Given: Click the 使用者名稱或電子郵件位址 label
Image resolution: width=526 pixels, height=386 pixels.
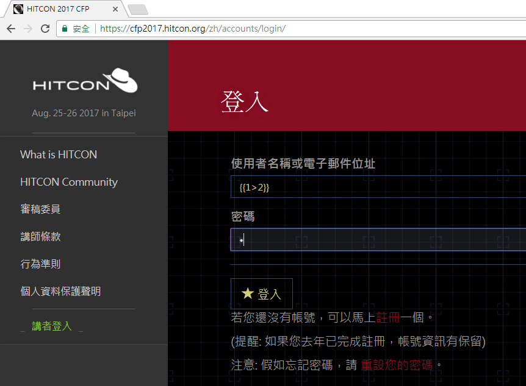Looking at the screenshot, I should 303,164.
